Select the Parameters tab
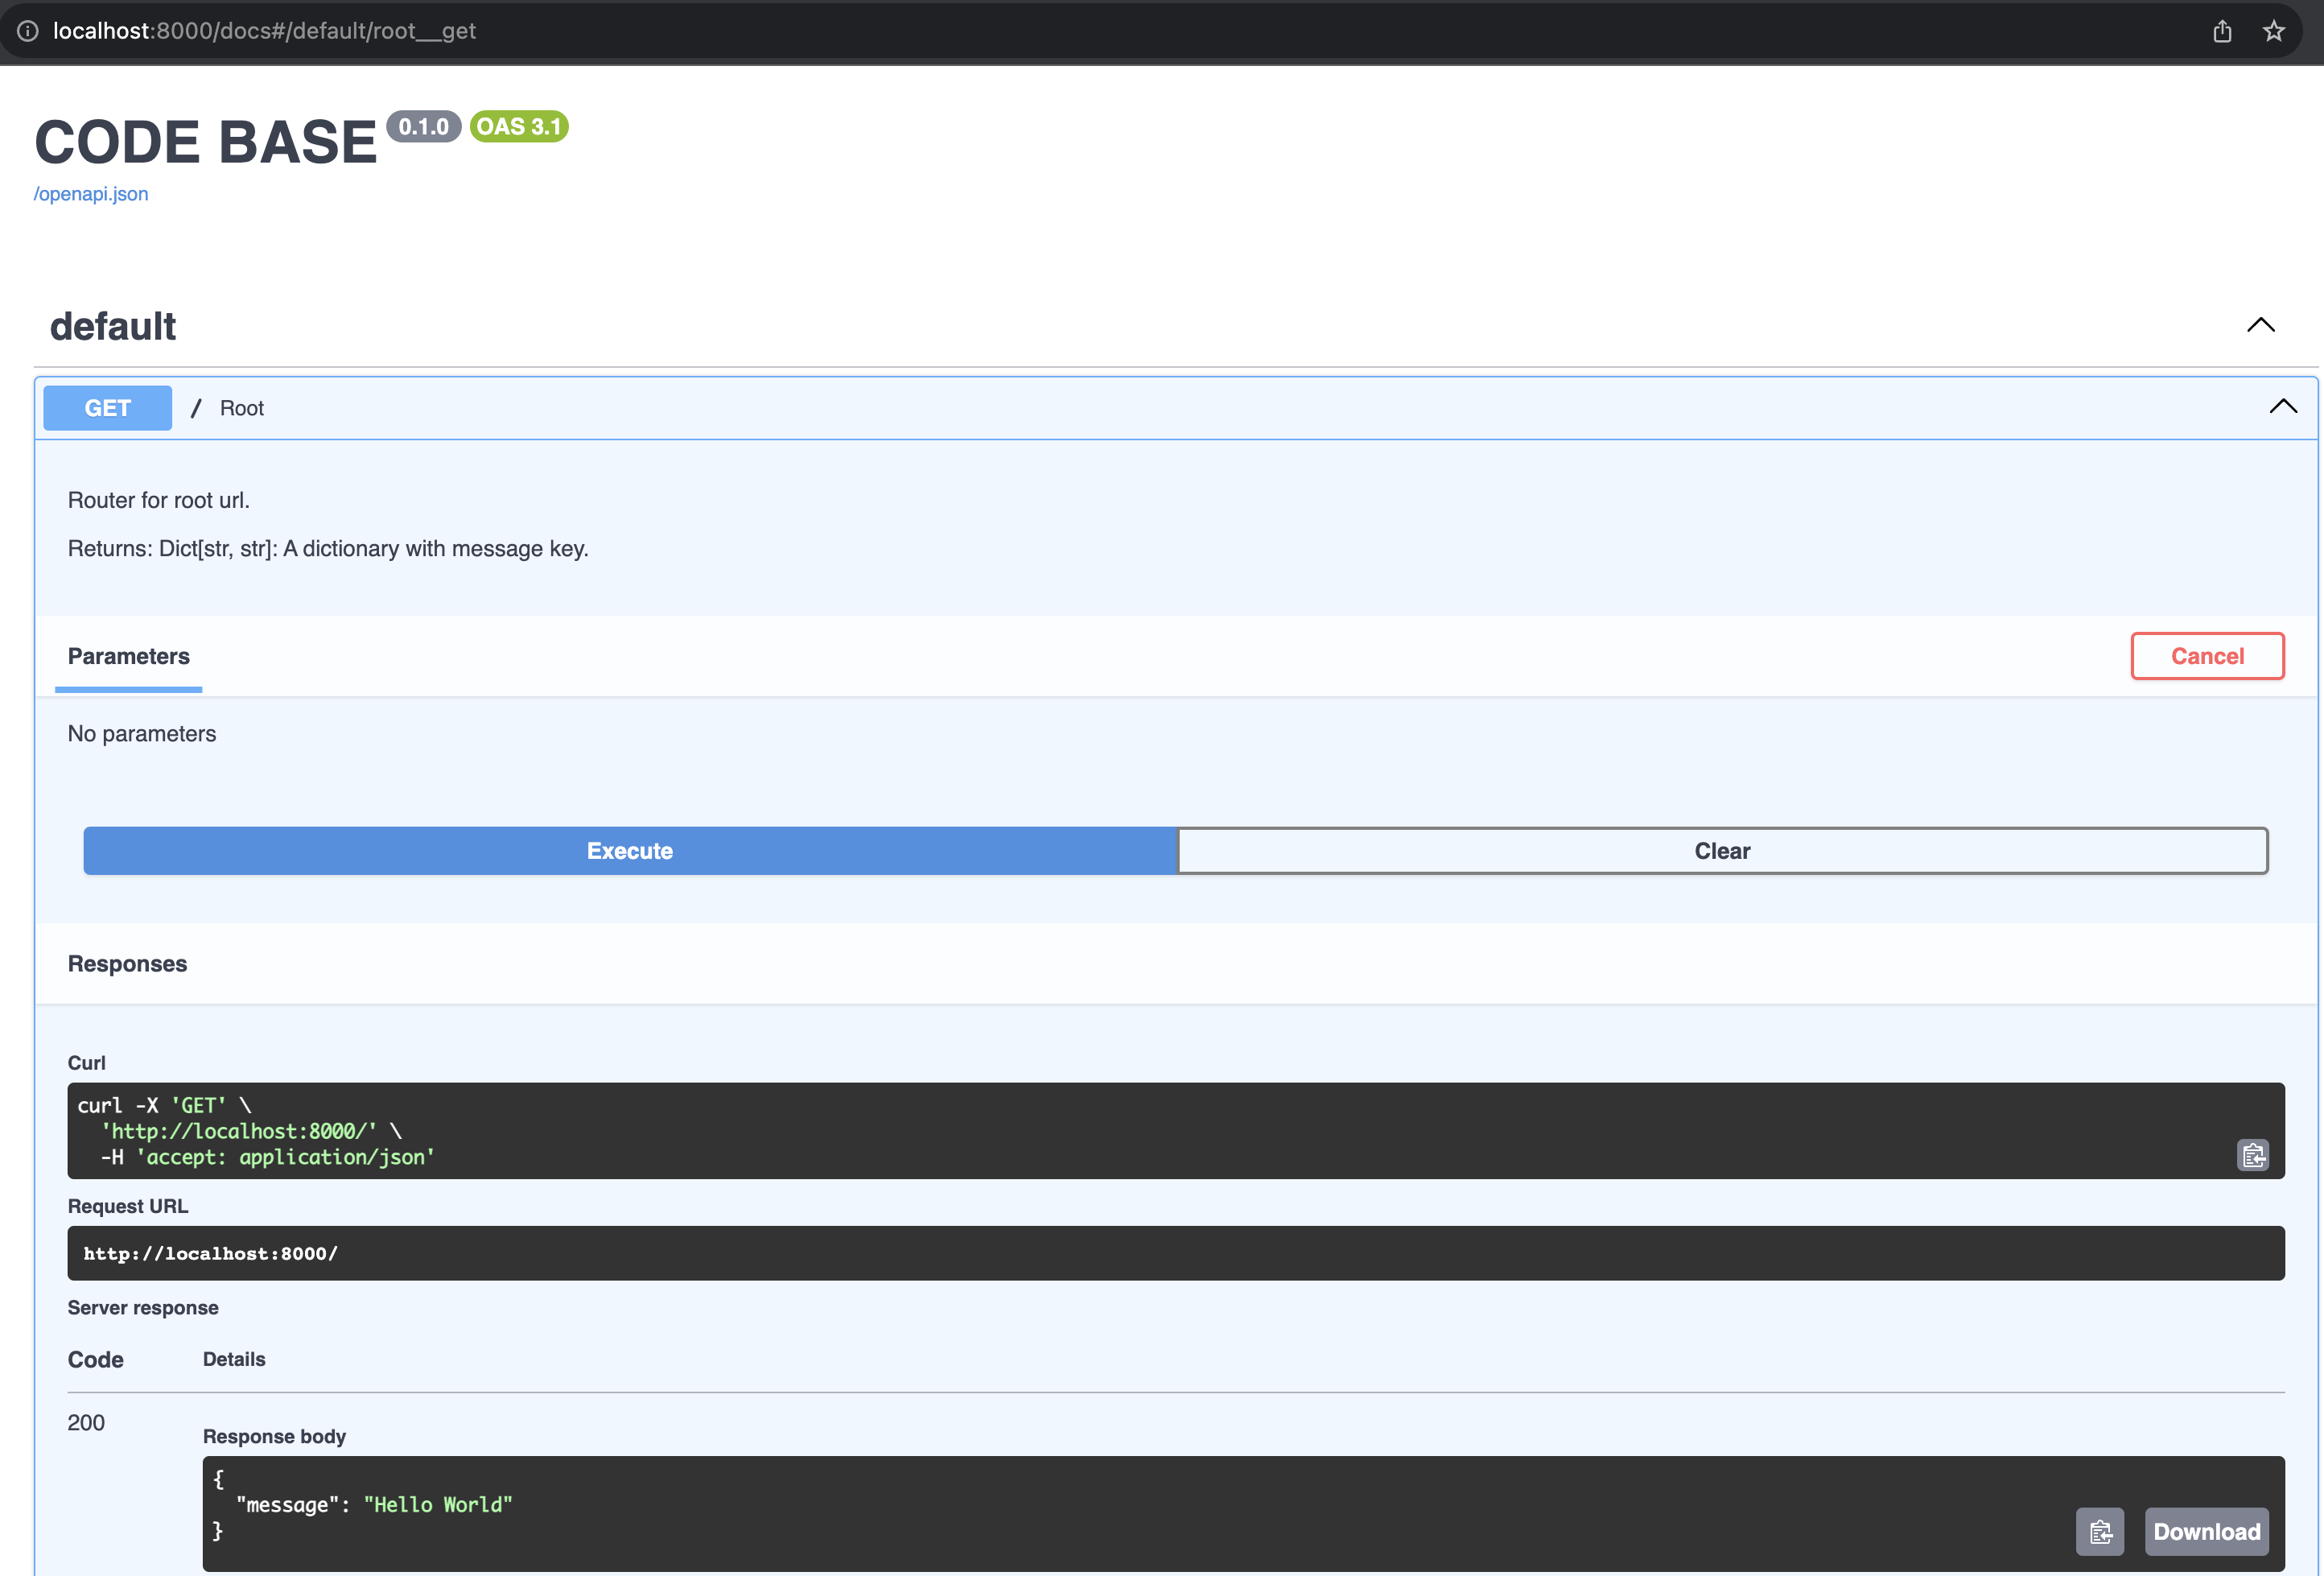The image size is (2324, 1576). point(129,657)
